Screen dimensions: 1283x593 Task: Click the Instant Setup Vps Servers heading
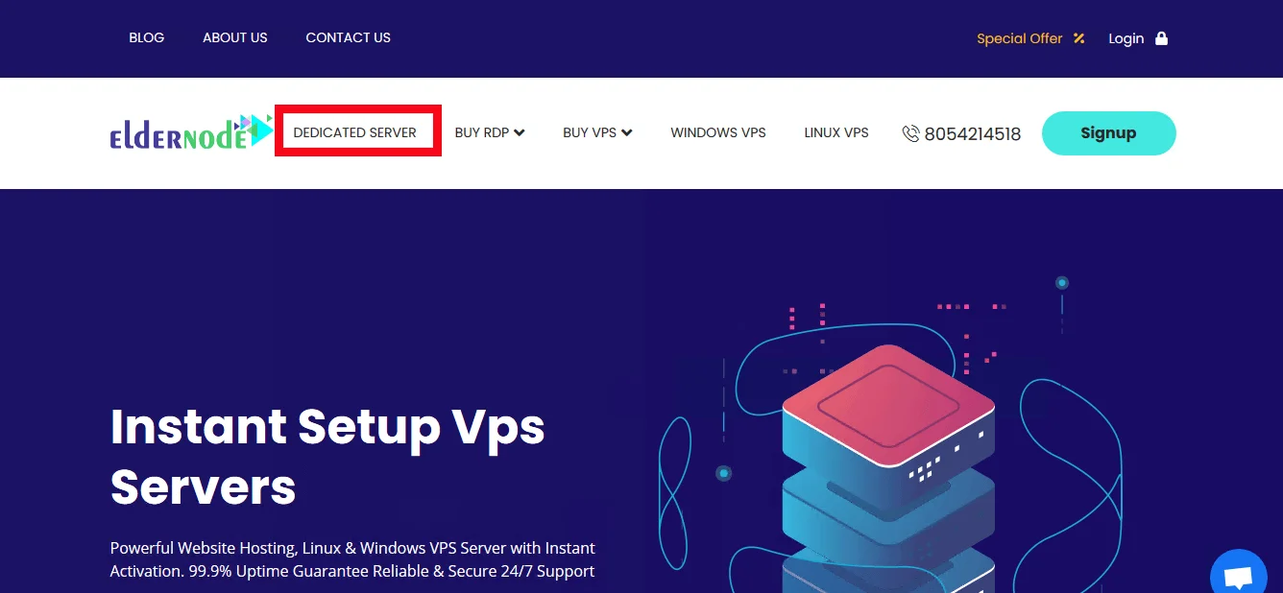click(x=327, y=457)
